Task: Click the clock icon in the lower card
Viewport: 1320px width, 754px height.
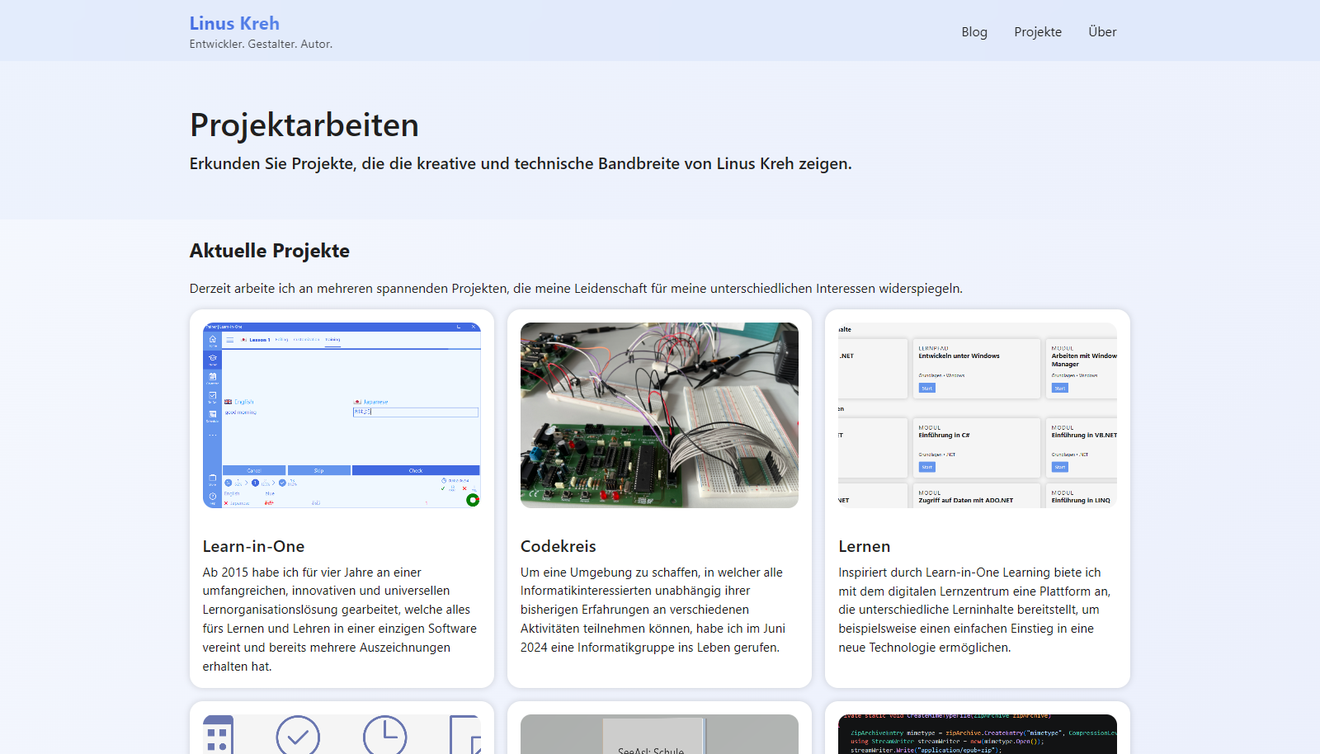Action: [384, 735]
